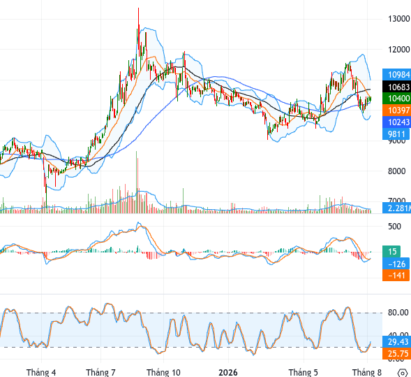Click the 13000 price scale value
Image resolution: width=411 pixels, height=377 pixels.
click(x=398, y=19)
